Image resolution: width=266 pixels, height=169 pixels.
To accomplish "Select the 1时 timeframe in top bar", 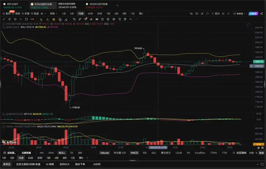I will [x=108, y=13].
